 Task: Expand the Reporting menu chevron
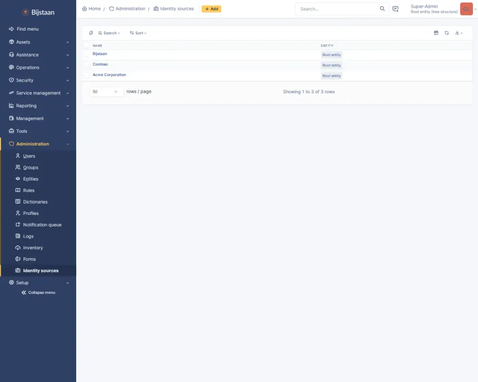pyautogui.click(x=68, y=106)
